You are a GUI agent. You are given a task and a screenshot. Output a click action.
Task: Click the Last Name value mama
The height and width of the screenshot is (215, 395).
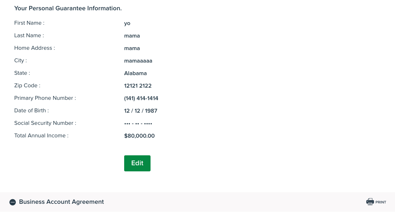coord(132,36)
